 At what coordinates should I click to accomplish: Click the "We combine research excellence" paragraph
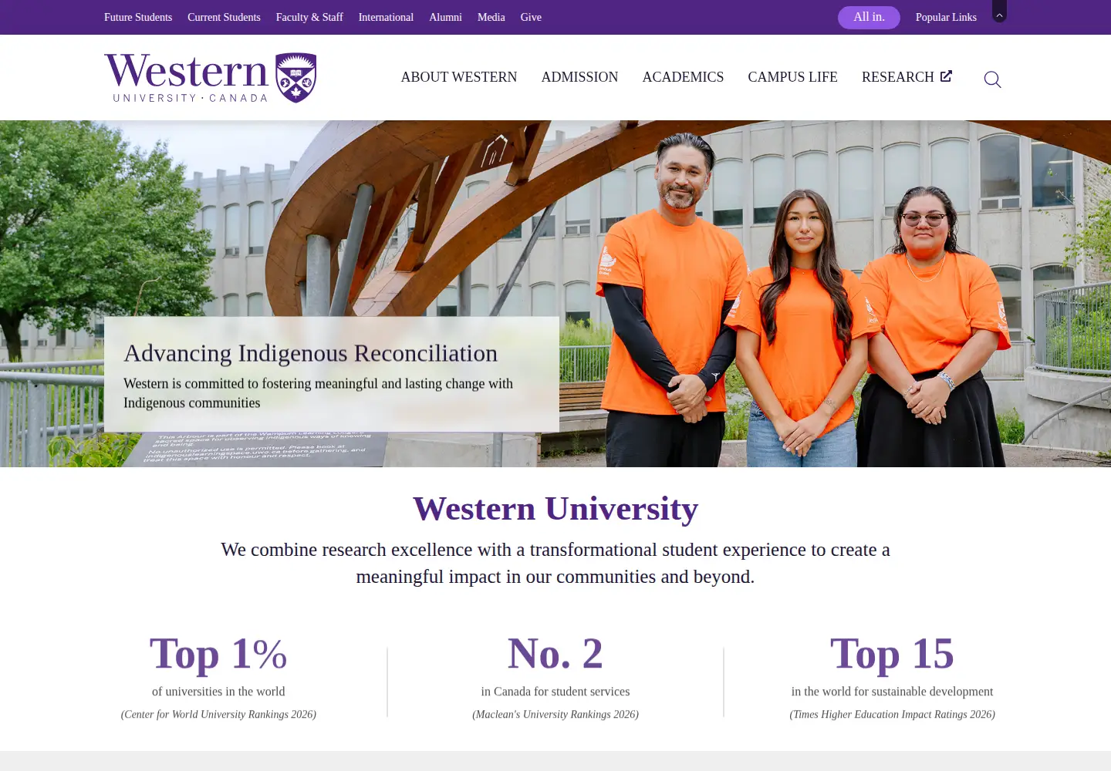click(x=555, y=563)
